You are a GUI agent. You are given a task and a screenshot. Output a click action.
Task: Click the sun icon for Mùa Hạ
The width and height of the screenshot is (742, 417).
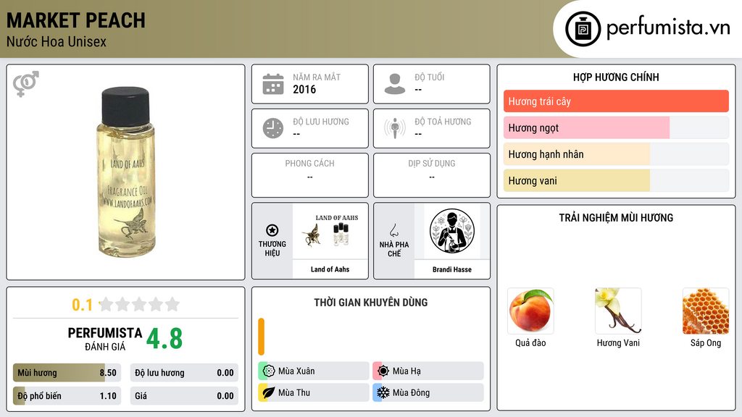click(x=383, y=371)
